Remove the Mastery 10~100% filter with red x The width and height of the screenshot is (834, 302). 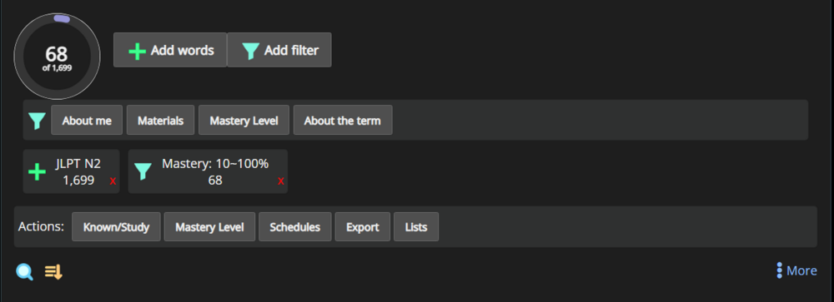(281, 181)
